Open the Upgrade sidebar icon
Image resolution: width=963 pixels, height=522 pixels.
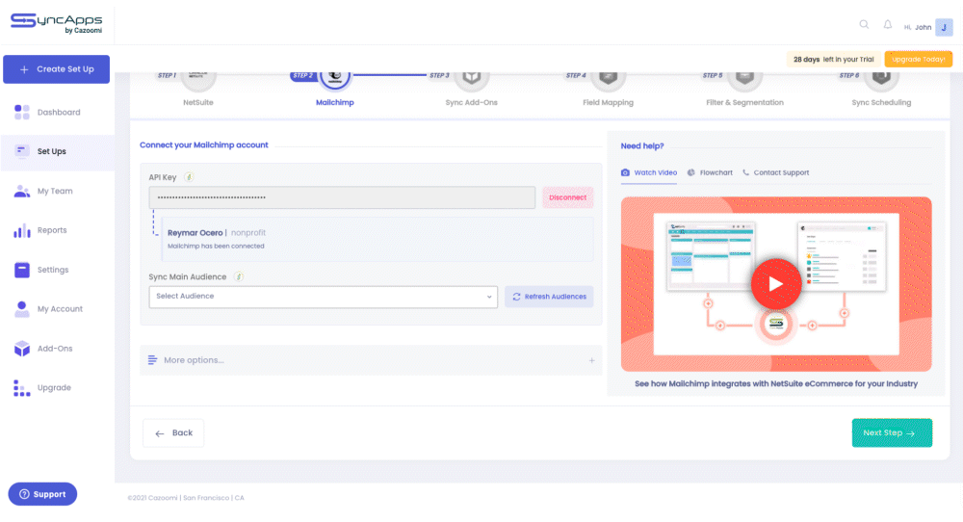point(22,387)
